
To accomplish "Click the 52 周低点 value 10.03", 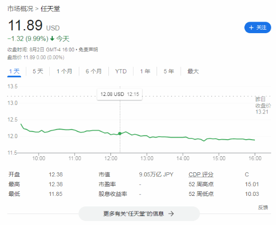I will point(252,194).
